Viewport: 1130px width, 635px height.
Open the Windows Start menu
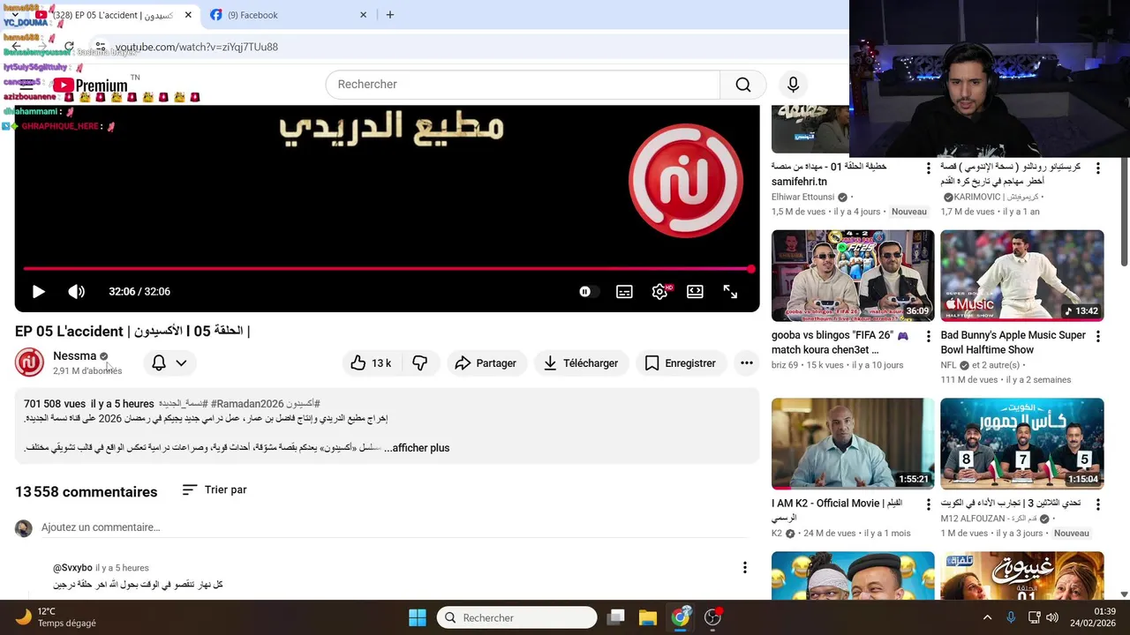click(x=418, y=617)
